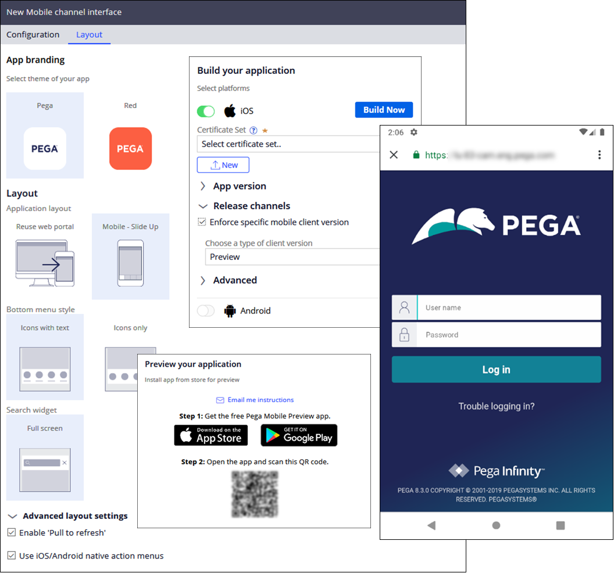
Task: Close the browser tab with X
Action: 394,155
